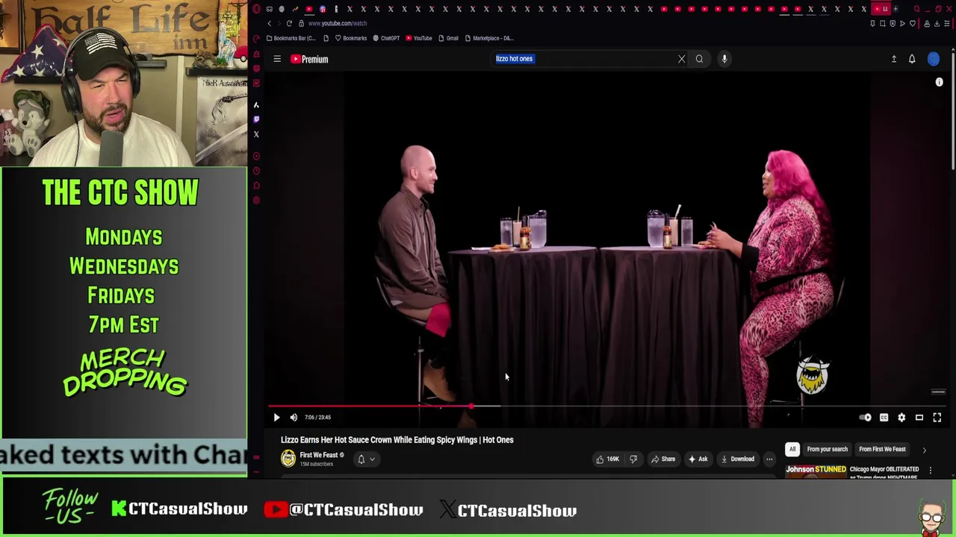The image size is (956, 537).
Task: Run search with the magnifier button
Action: coord(699,59)
